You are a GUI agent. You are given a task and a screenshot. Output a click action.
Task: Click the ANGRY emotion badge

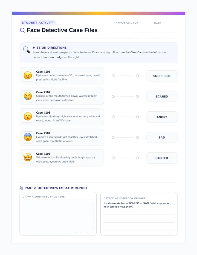pos(162,117)
